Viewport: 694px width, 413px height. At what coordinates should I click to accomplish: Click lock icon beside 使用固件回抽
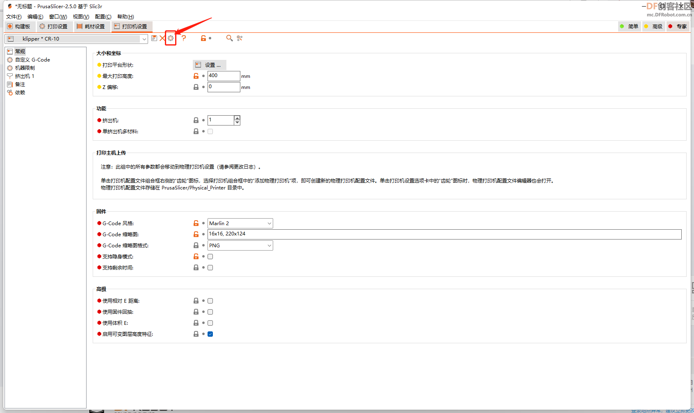(196, 312)
